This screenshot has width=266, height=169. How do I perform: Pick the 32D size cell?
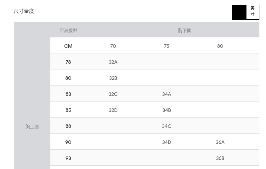(x=113, y=110)
